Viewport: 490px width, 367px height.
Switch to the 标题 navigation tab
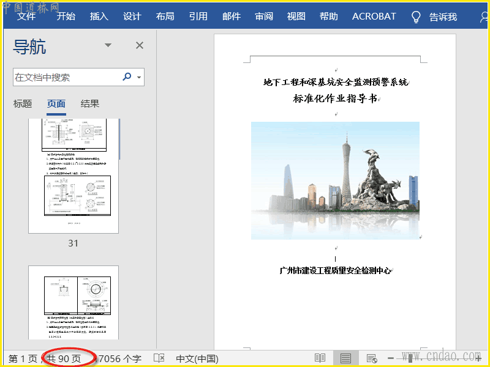tap(23, 104)
